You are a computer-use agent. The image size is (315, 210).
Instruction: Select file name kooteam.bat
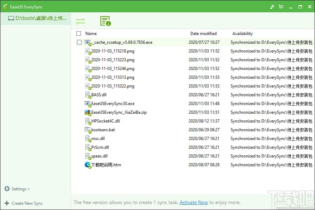tap(103, 130)
